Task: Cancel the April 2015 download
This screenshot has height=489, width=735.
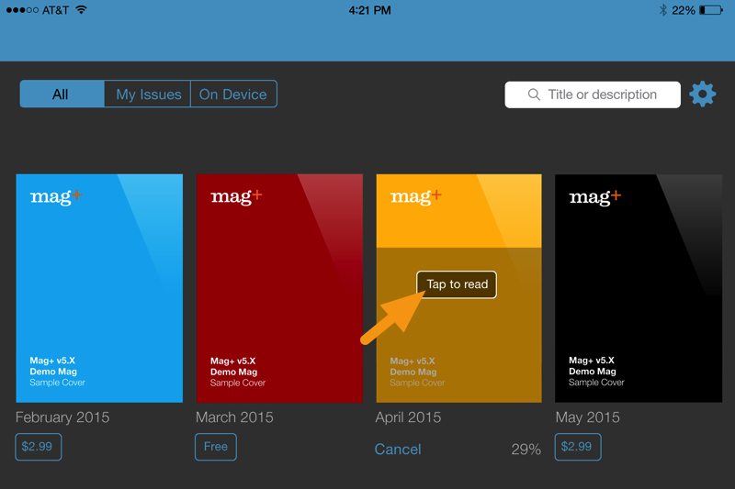Action: [398, 450]
